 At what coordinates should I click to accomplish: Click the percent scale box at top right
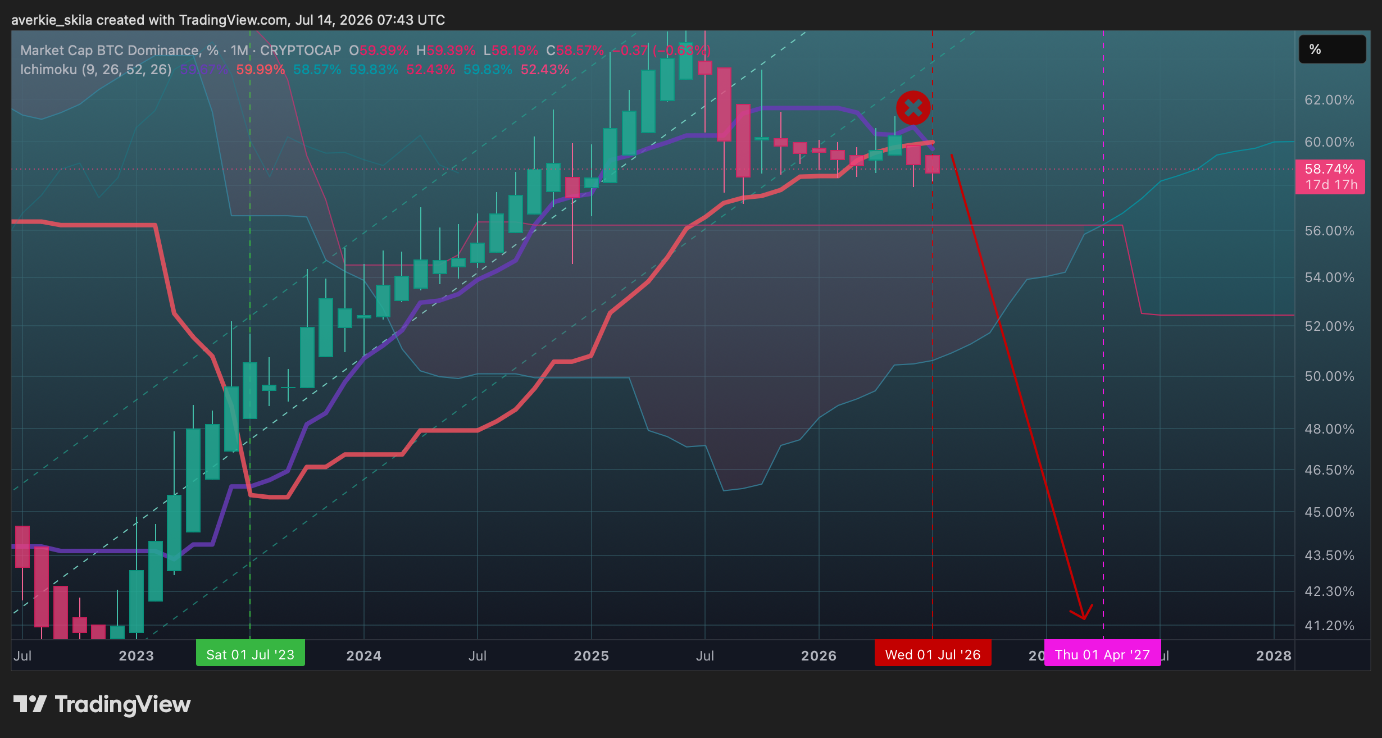coord(1332,49)
